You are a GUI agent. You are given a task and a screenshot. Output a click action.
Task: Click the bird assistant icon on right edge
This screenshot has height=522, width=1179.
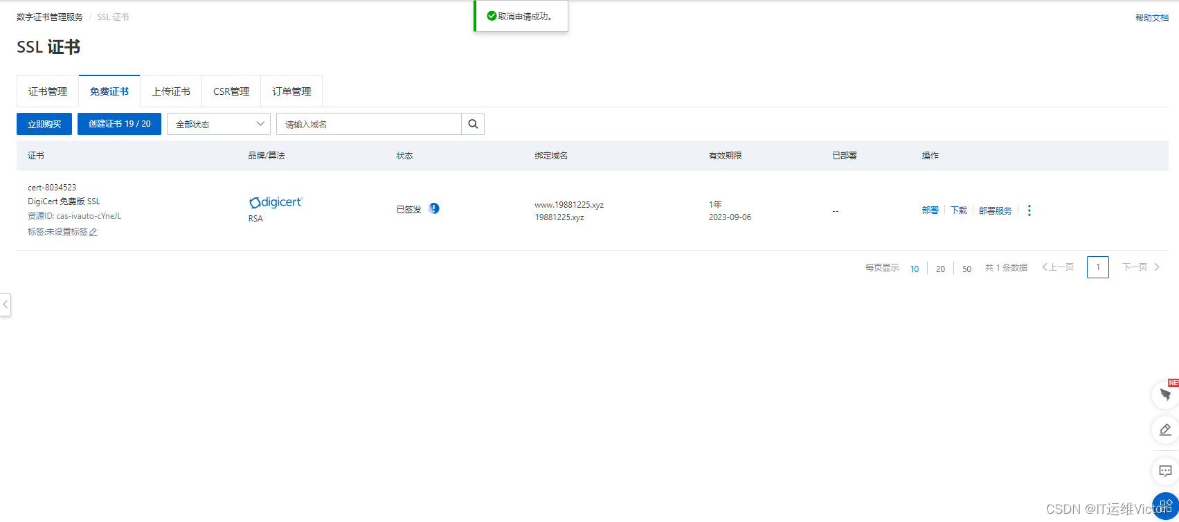point(1165,395)
